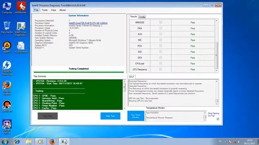The width and height of the screenshot is (259, 145).
Task: Show hidden tray icons arrow
Action: coord(225,142)
